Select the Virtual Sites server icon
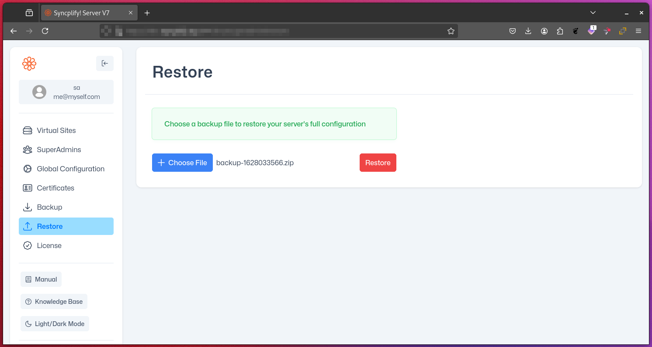The height and width of the screenshot is (347, 652). tap(27, 130)
